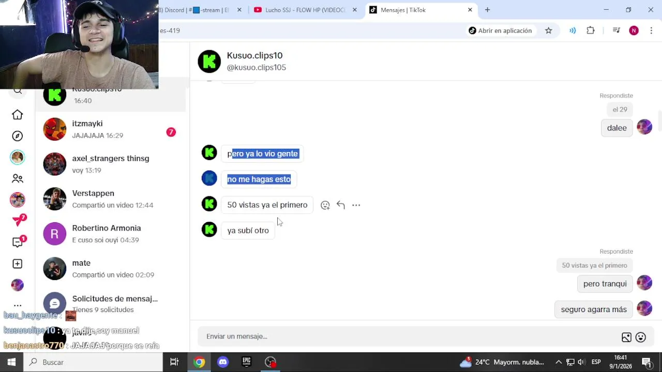
Task: Click the quoted 'el 29' reply
Action: pyautogui.click(x=620, y=110)
